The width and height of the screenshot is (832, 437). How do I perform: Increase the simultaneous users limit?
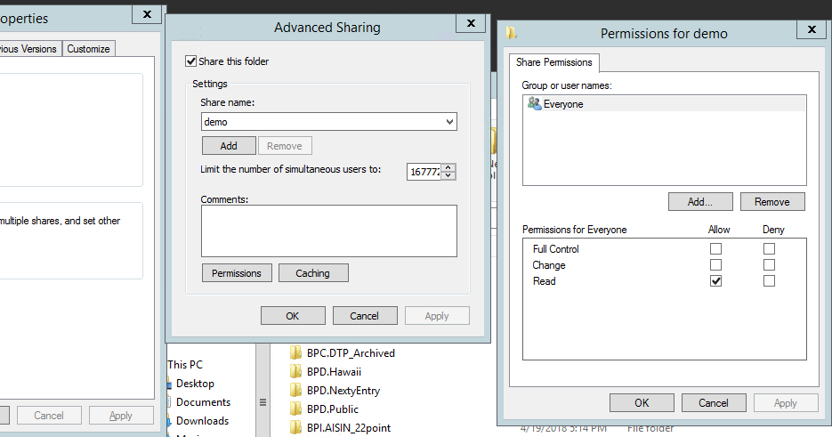click(x=448, y=167)
